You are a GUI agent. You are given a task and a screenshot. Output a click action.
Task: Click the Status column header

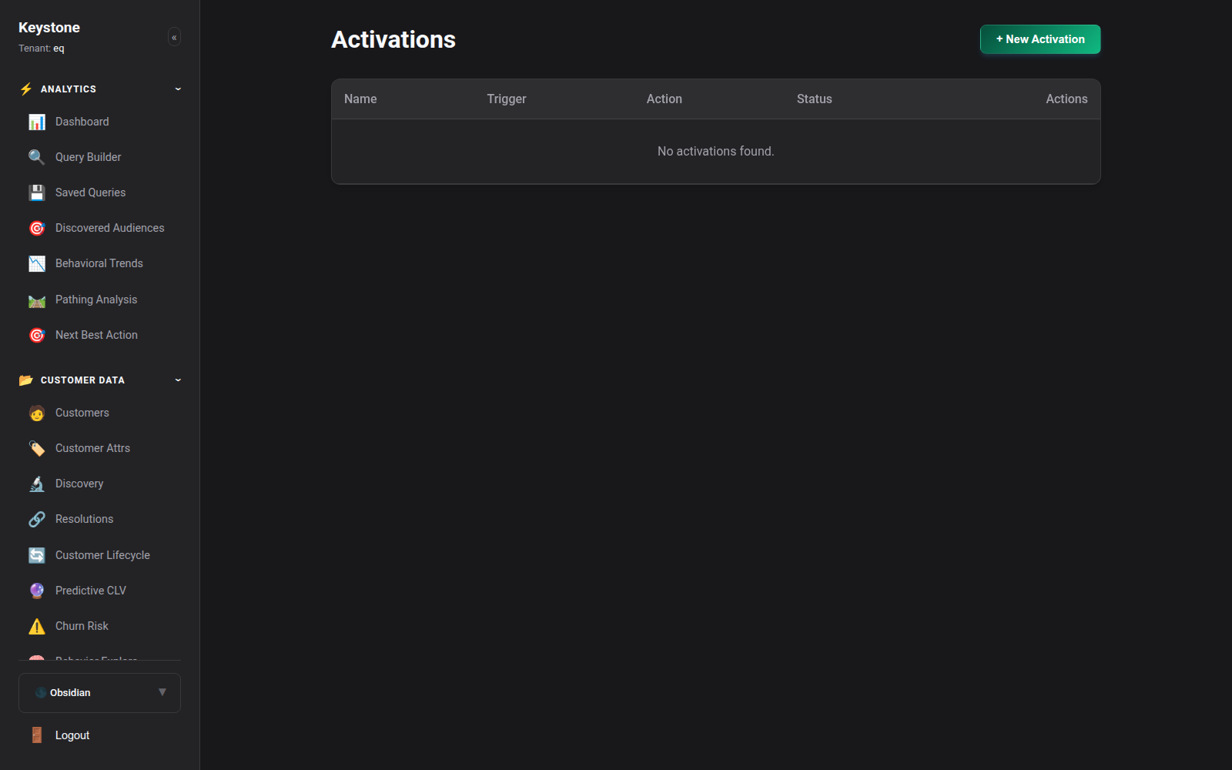(815, 99)
